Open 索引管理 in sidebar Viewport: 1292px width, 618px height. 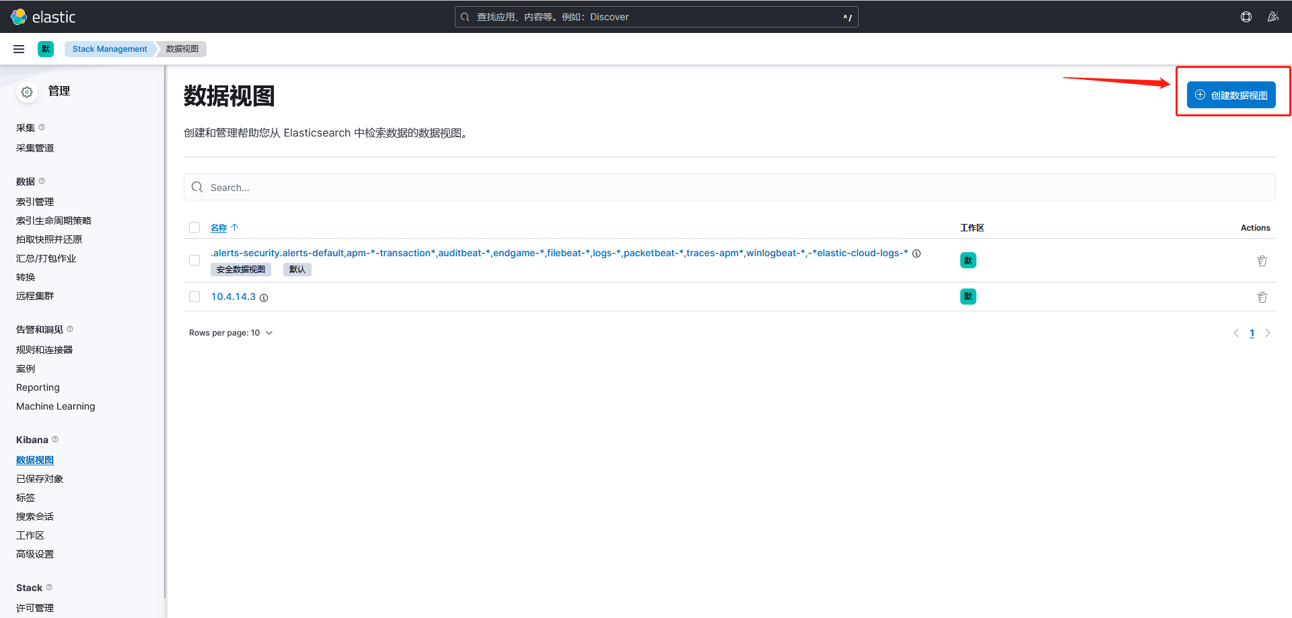(35, 202)
